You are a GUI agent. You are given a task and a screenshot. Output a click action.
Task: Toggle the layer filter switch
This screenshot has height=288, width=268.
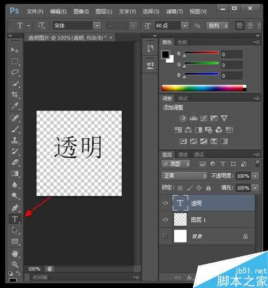coord(257,164)
